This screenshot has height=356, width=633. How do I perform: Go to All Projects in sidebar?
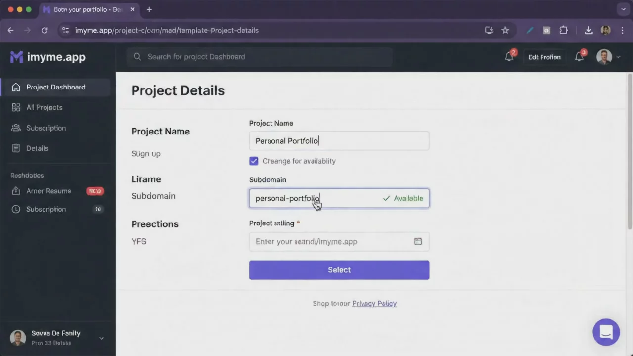(x=45, y=107)
